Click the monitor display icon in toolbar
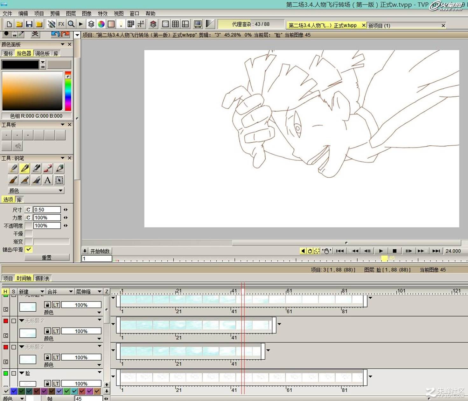Image resolution: width=468 pixels, height=401 pixels. tap(198, 24)
